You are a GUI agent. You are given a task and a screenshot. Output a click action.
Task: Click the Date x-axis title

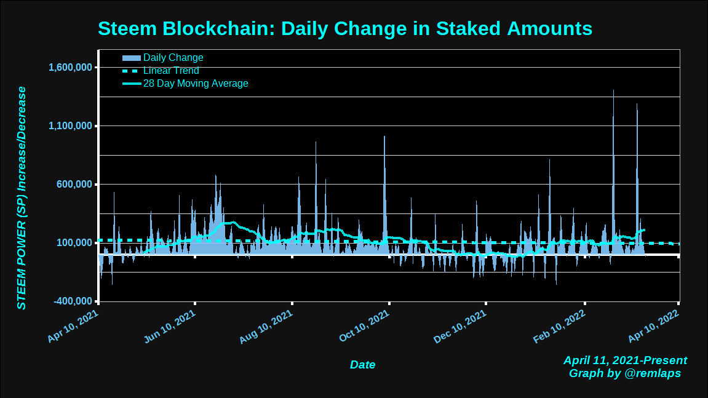pos(362,365)
